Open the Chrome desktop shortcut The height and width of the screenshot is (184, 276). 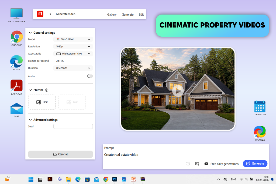tap(16, 39)
